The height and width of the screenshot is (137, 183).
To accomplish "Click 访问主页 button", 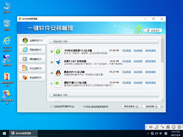I will pos(153,30).
